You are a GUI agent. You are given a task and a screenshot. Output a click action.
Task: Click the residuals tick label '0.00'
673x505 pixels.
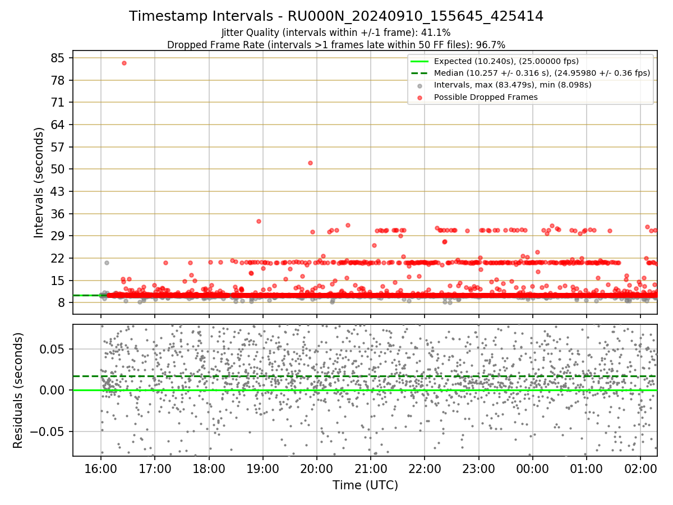[x=52, y=390]
